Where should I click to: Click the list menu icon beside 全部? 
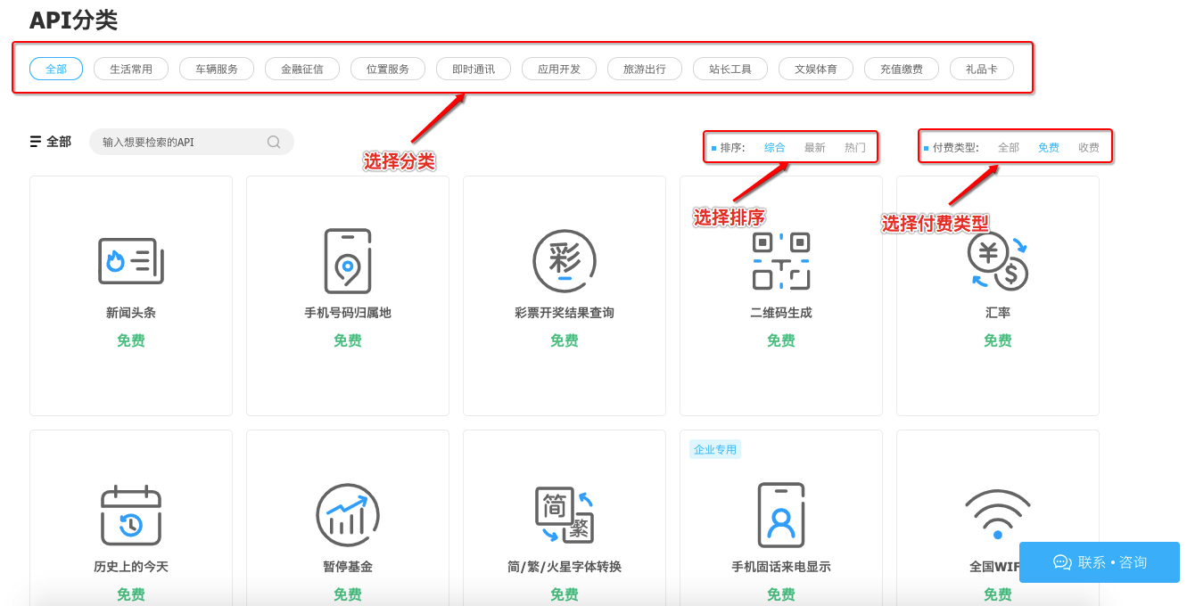coord(36,142)
